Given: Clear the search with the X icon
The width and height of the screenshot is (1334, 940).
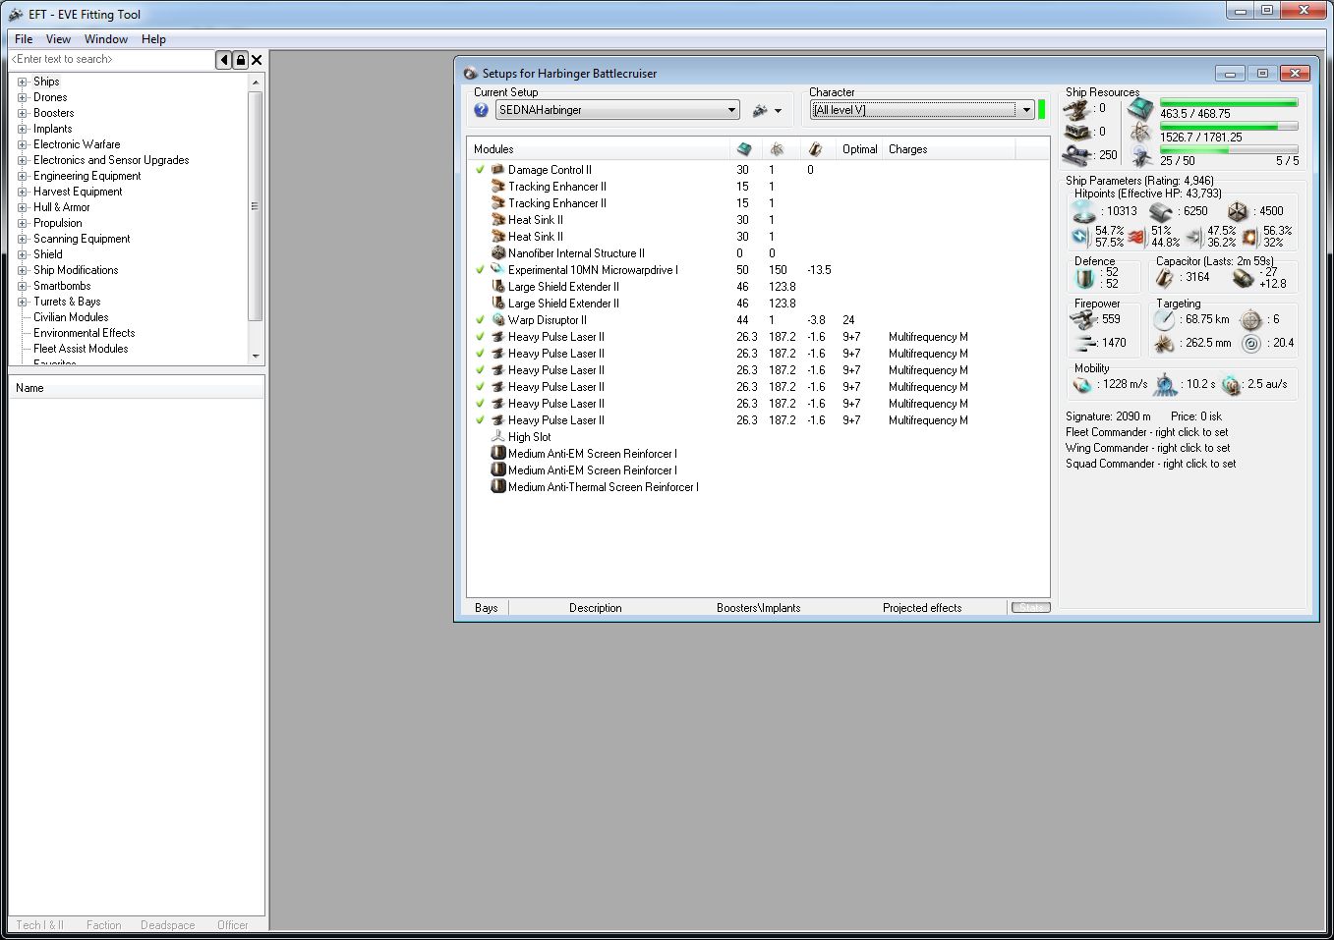Looking at the screenshot, I should [x=257, y=60].
